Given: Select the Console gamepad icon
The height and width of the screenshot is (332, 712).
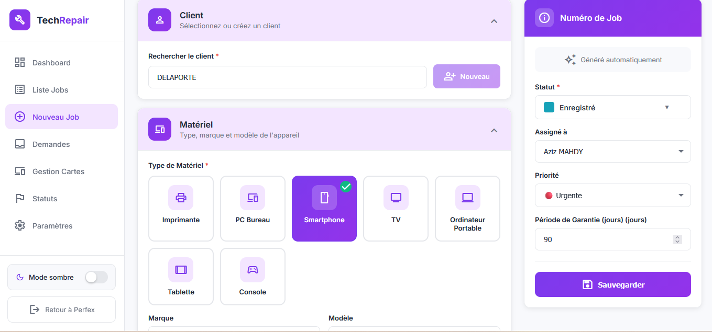Looking at the screenshot, I should click(x=253, y=270).
